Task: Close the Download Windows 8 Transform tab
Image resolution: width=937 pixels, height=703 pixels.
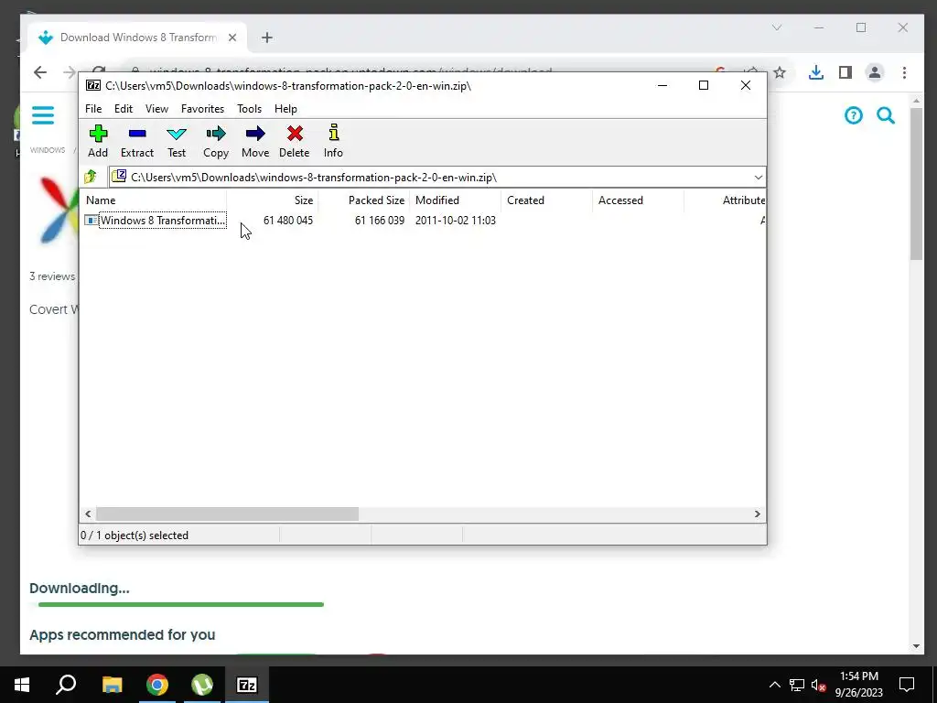Action: [x=232, y=38]
